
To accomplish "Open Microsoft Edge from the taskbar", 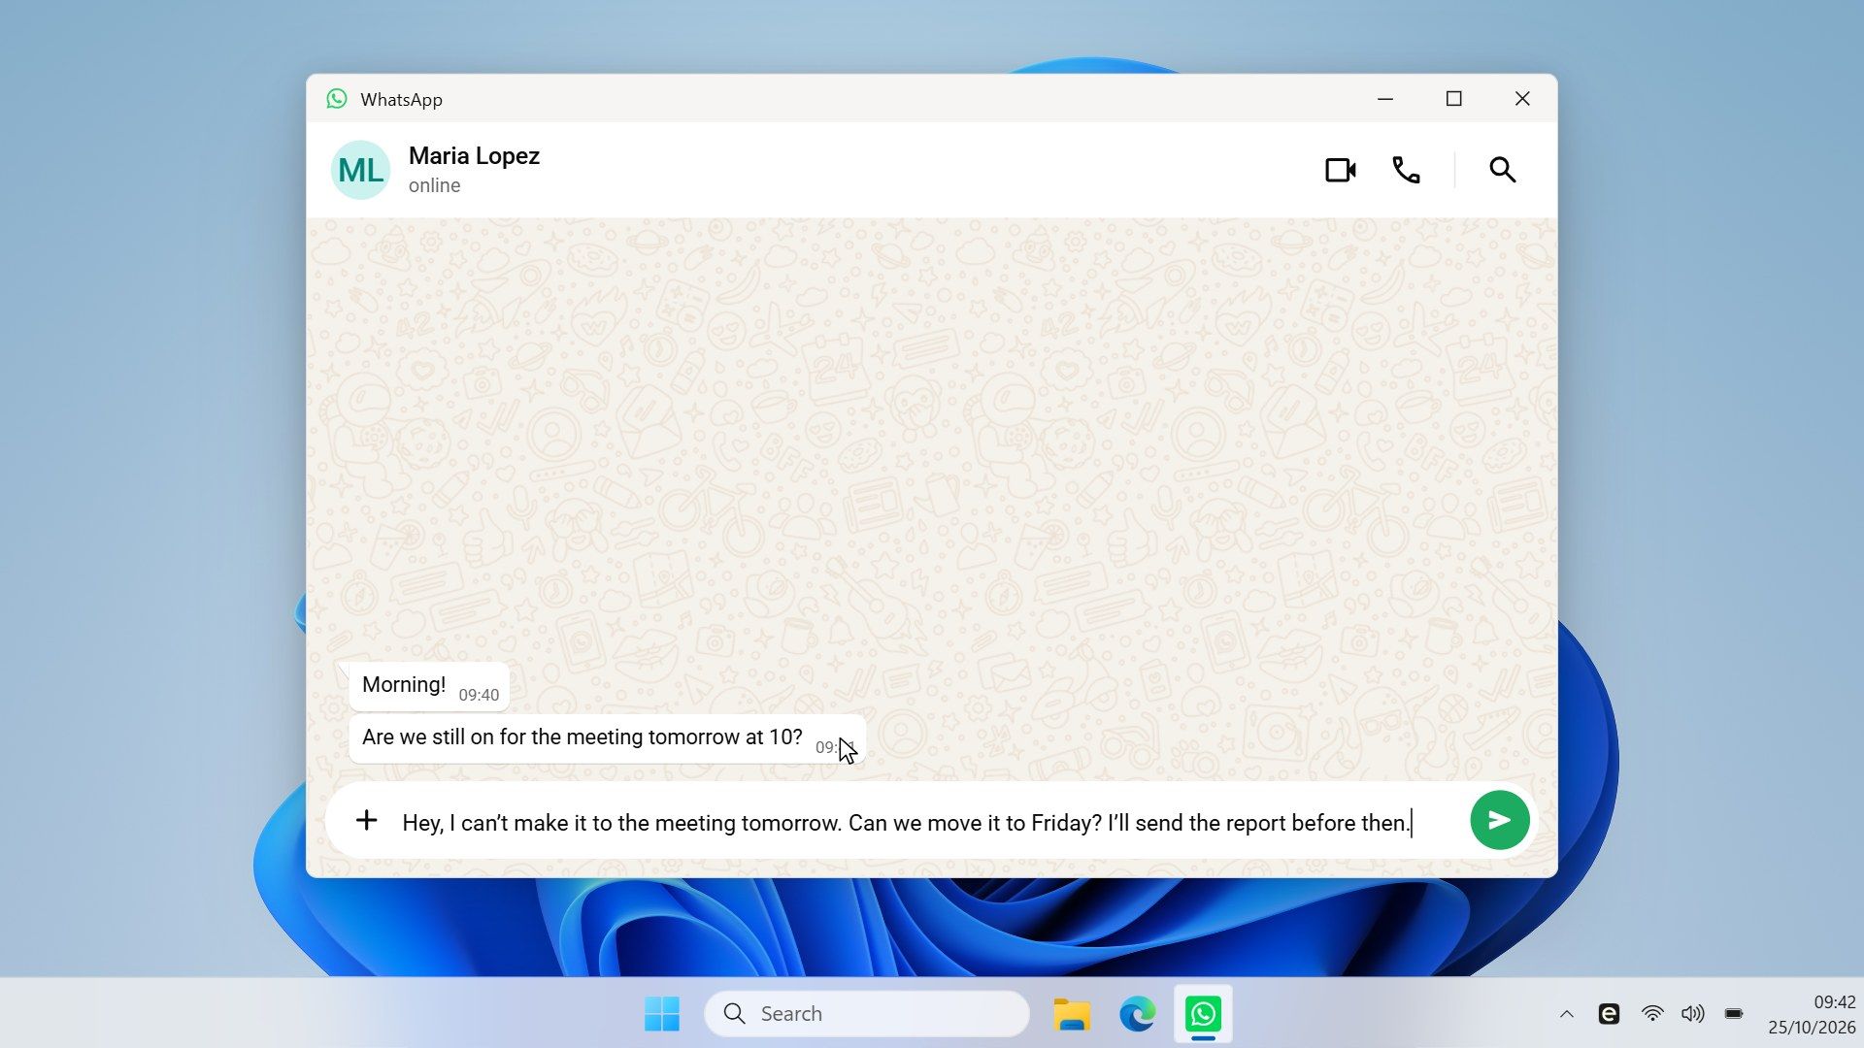I will pos(1137,1014).
